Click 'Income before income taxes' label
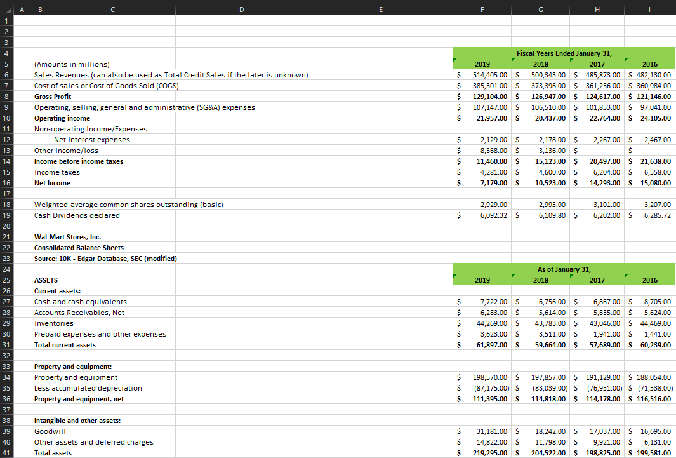Image resolution: width=676 pixels, height=458 pixels. coord(79,161)
